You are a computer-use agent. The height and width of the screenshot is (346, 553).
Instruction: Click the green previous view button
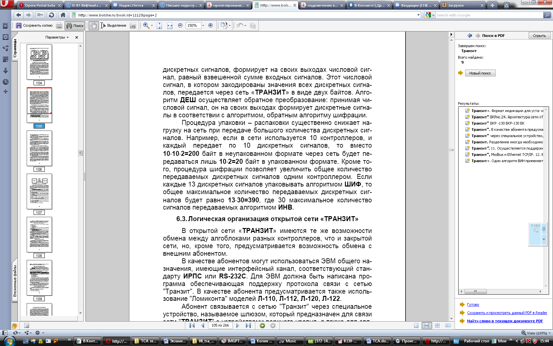[262, 326]
